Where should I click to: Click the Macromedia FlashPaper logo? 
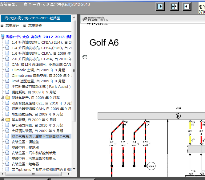[x=95, y=19]
